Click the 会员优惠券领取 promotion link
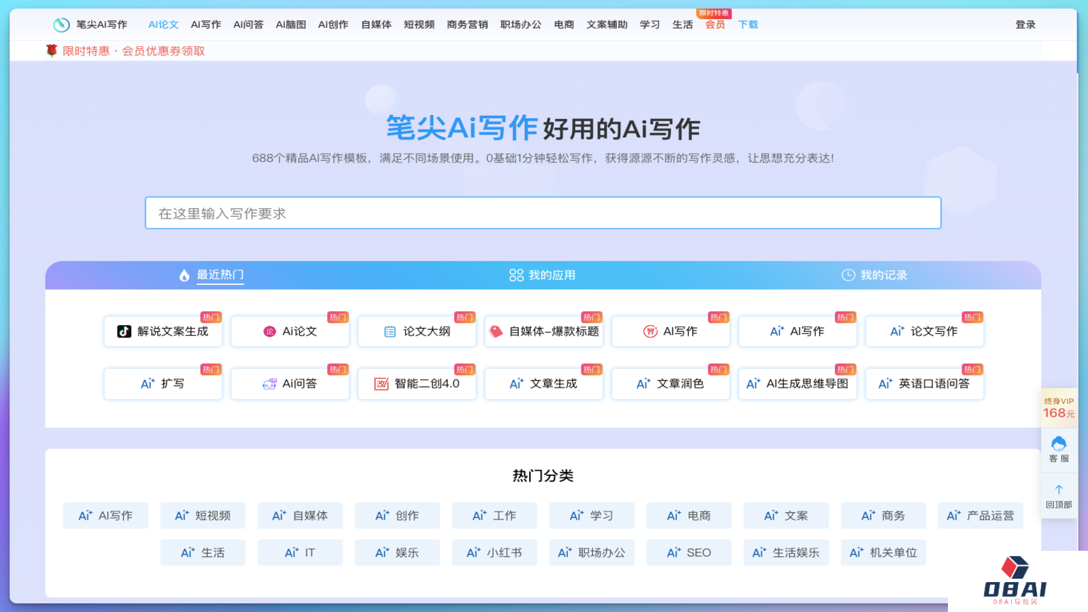The height and width of the screenshot is (612, 1088). click(x=163, y=51)
